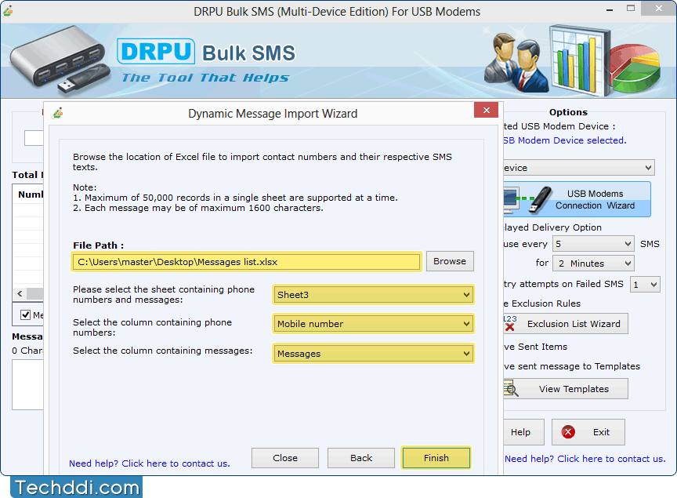Click the Back button
Image resolution: width=677 pixels, height=498 pixels.
(x=361, y=458)
